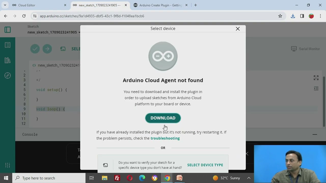Toggle Chrome side panel icon
This screenshot has height=183, width=326.
point(302,16)
